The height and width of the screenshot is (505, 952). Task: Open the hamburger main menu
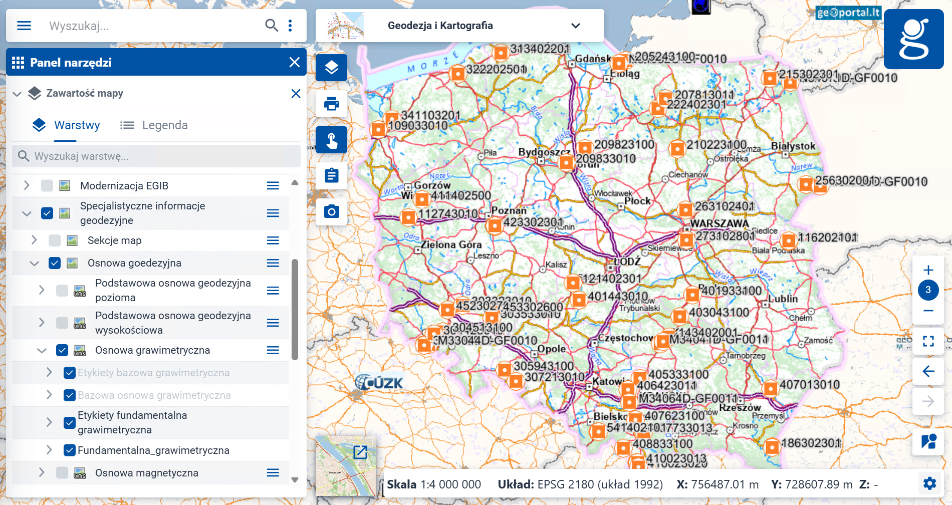pos(24,26)
